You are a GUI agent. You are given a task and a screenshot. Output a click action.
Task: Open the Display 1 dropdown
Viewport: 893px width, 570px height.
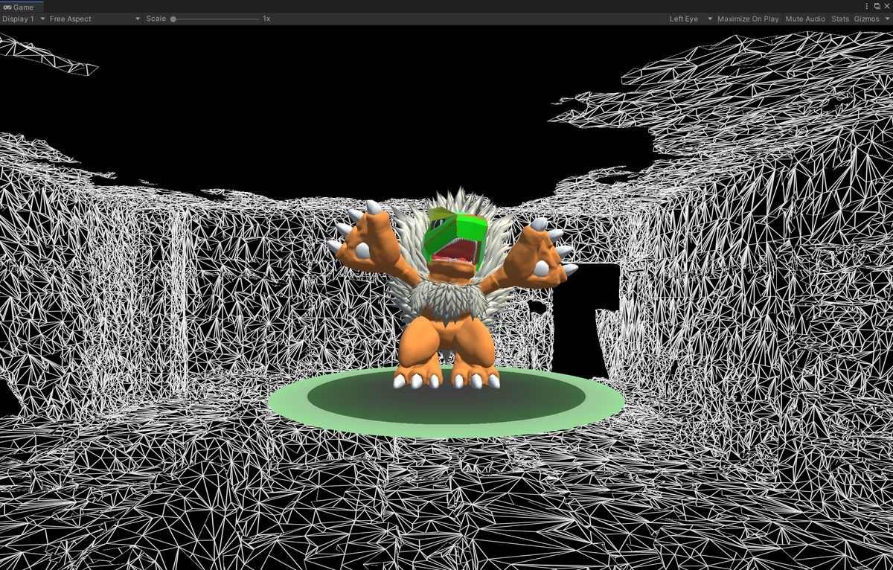(x=23, y=19)
